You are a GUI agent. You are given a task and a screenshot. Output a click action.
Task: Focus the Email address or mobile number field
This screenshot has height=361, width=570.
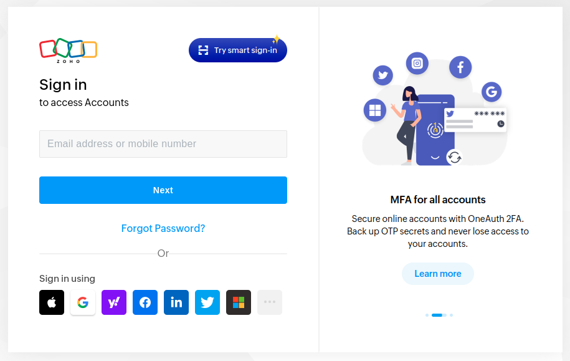(x=163, y=144)
